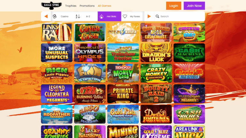Select the Hot Slots flame icon
Screen dimensions: 246x138
[x=101, y=16]
